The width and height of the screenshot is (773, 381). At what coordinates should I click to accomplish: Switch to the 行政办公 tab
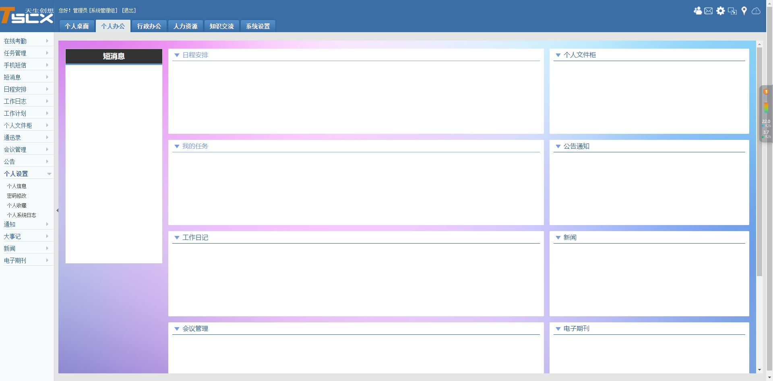149,26
